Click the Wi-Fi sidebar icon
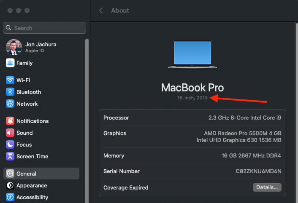 point(10,80)
